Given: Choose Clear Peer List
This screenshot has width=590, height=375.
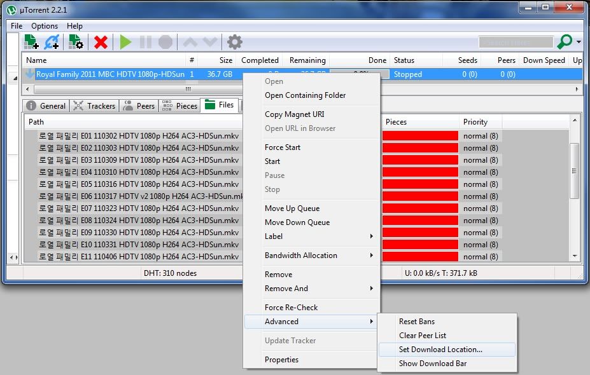Looking at the screenshot, I should tap(447, 336).
